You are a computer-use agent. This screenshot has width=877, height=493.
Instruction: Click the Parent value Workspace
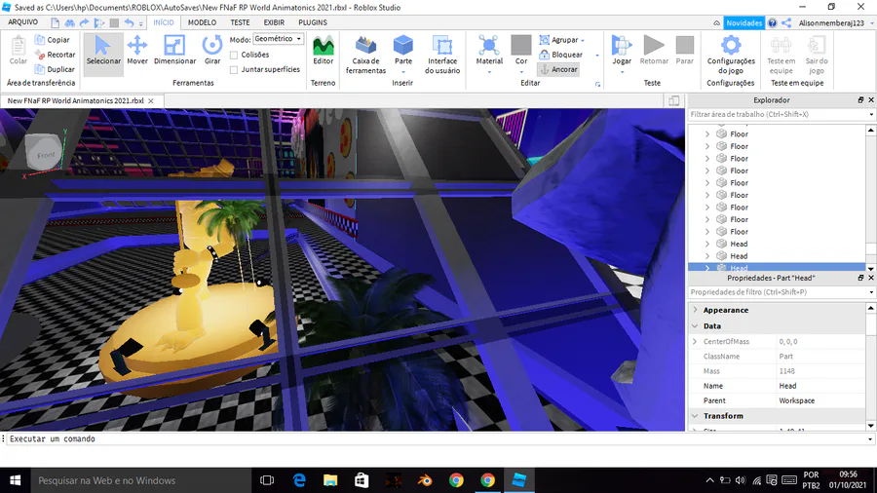coord(796,400)
